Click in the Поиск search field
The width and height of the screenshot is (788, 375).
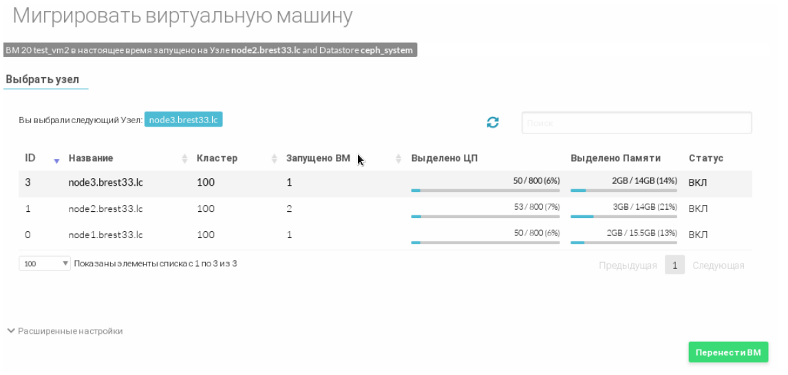coord(636,123)
